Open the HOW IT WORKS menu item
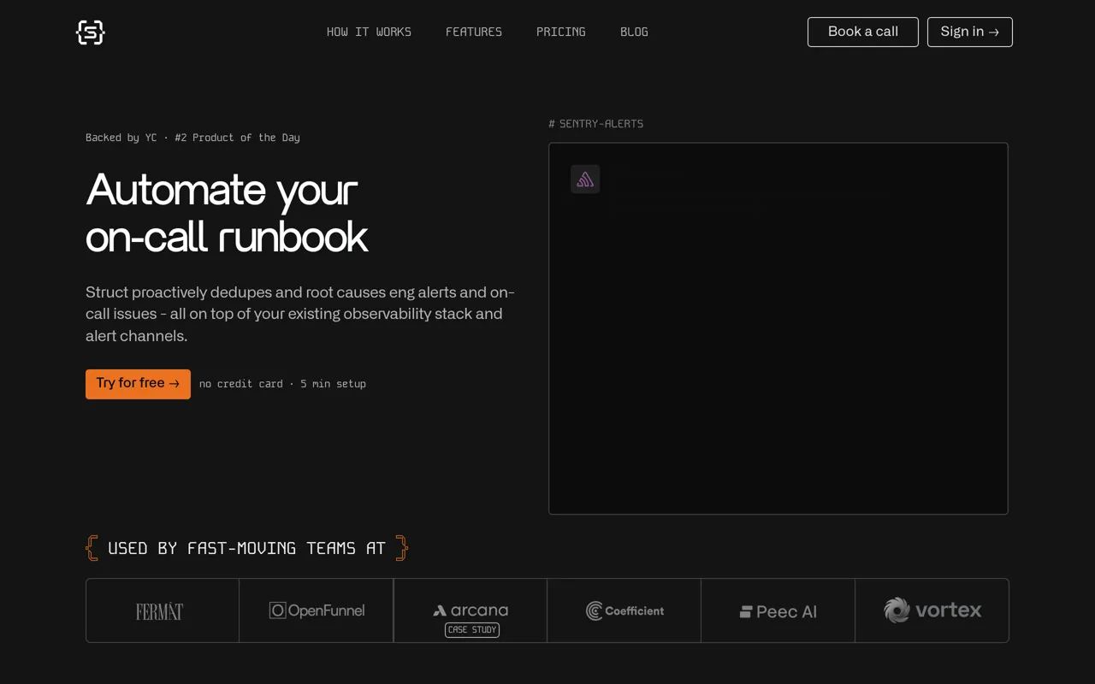This screenshot has width=1095, height=684. point(369,32)
